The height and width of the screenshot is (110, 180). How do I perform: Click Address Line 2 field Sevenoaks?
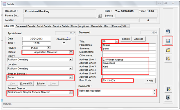tap(129, 63)
